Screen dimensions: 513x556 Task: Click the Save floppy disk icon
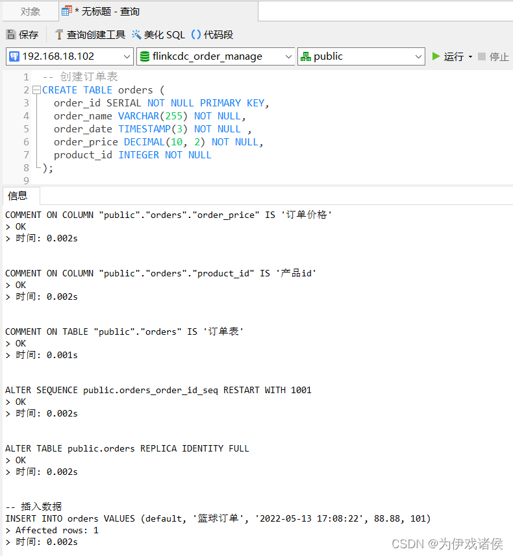point(11,35)
